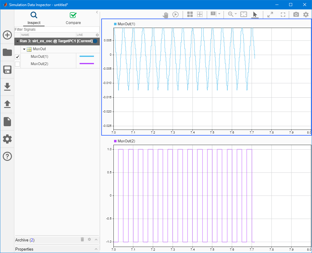
Task: Select the Inspect tab
Action: 34,18
